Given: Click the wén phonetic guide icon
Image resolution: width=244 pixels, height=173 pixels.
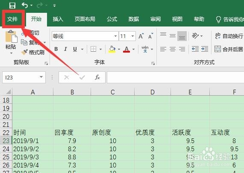Looking at the screenshot, I should coord(145,49).
